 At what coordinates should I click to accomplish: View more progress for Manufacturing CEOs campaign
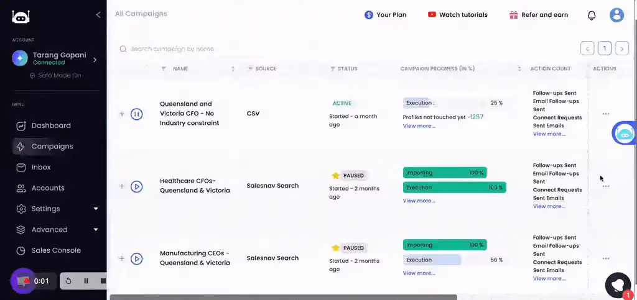[x=419, y=273]
